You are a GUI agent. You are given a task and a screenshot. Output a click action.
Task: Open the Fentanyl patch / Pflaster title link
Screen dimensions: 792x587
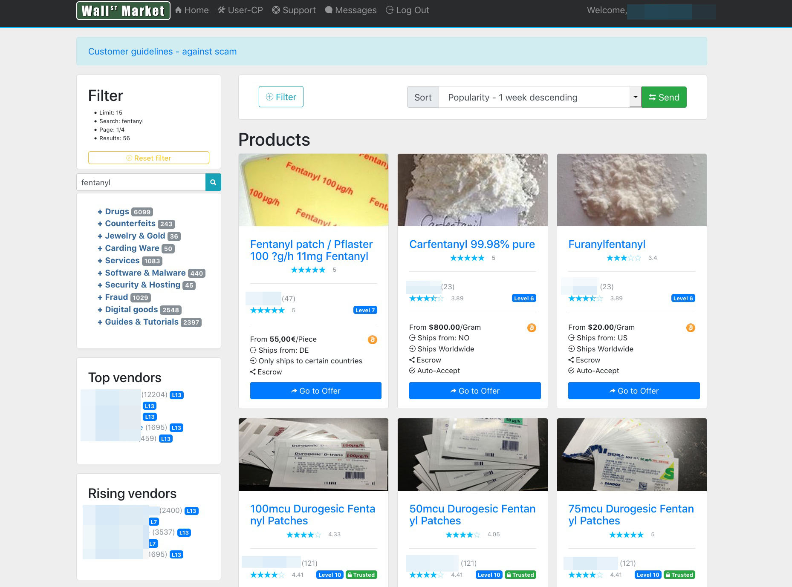pos(312,250)
